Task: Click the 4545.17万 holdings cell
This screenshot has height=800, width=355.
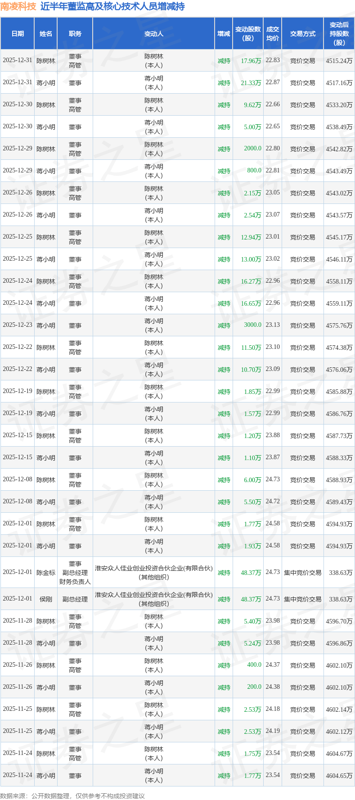Action: point(339,237)
